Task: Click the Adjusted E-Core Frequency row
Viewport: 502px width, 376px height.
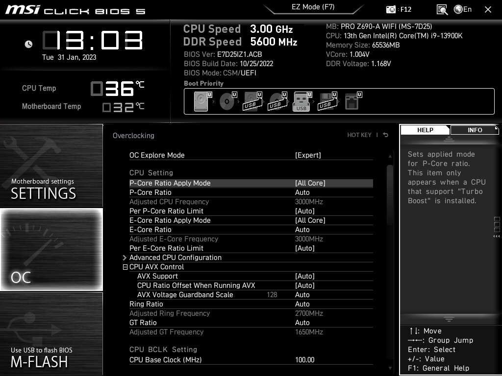Action: pos(251,239)
